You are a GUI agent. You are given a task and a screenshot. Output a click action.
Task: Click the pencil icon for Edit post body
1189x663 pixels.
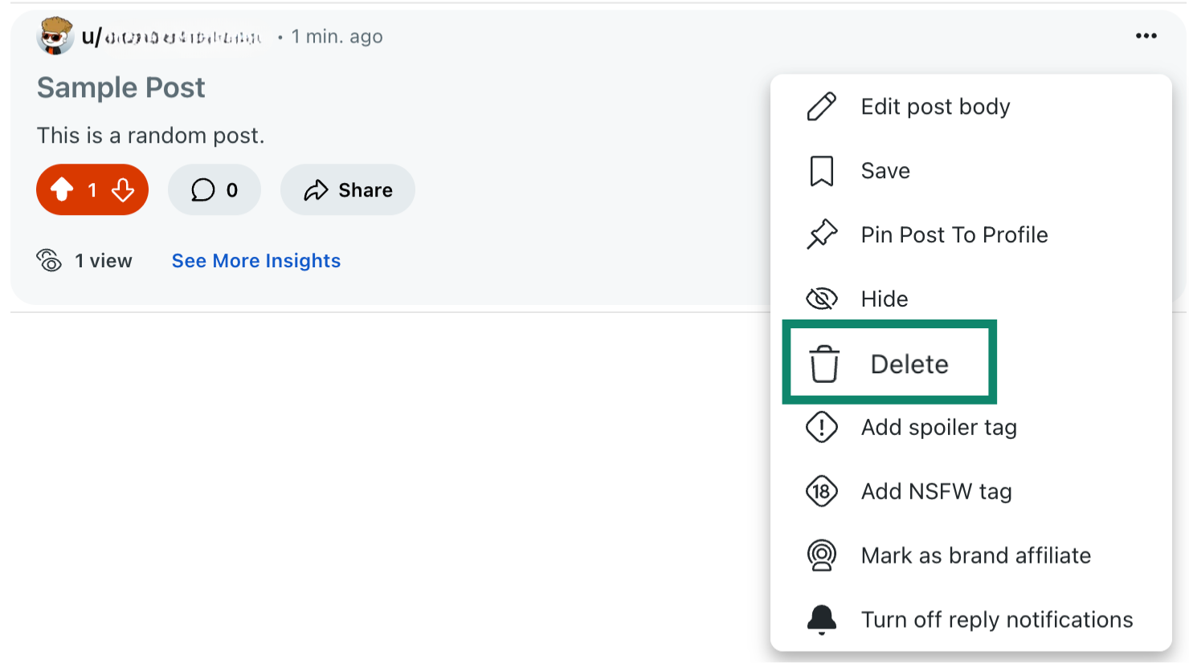821,105
